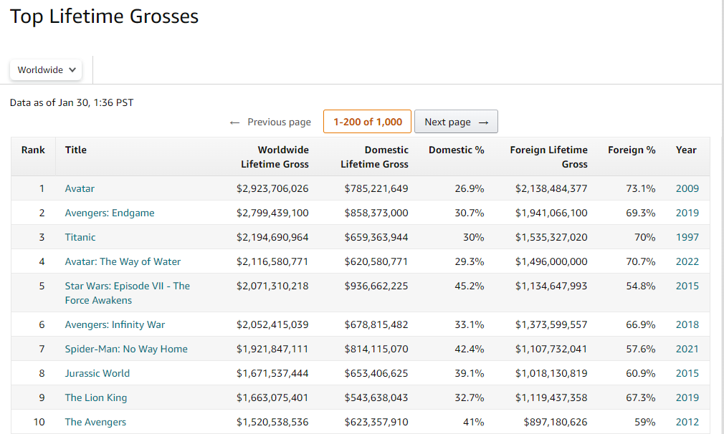
Task: Select the $543,638,043 domestic gross cell
Action: click(x=376, y=398)
